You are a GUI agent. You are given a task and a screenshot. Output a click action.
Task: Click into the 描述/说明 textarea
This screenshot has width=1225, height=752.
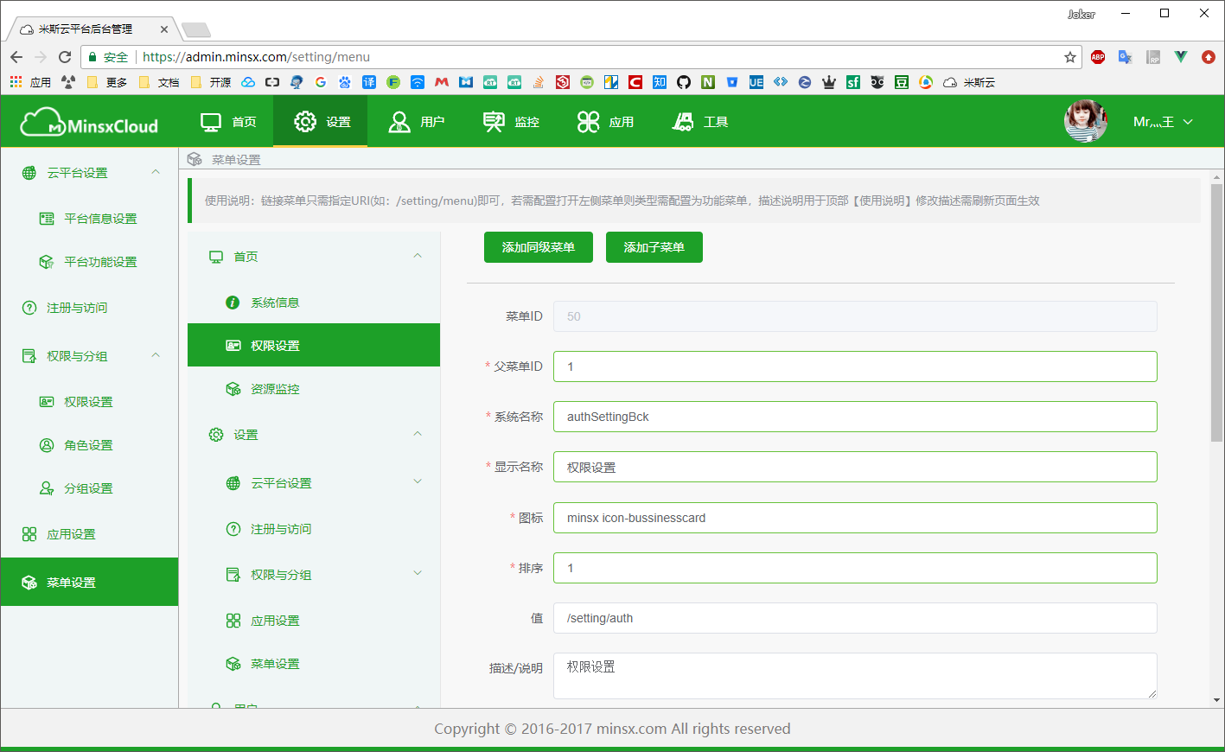coord(855,676)
